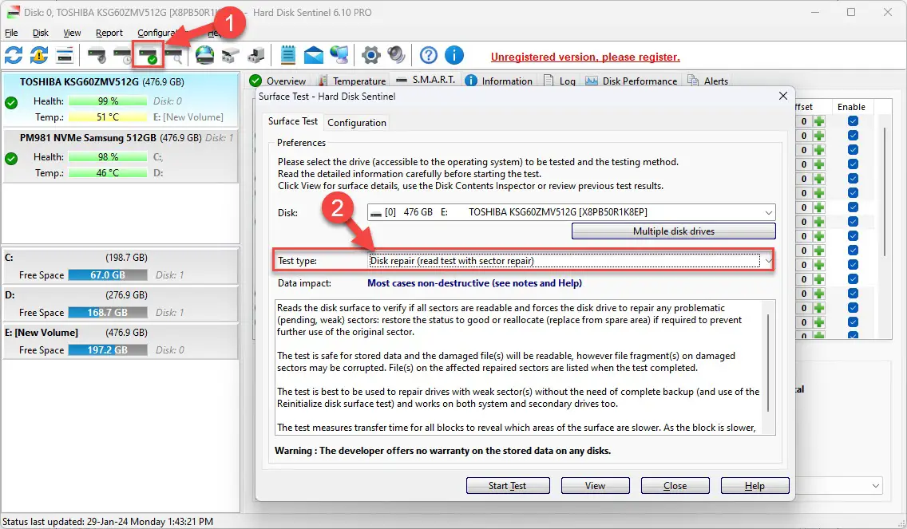Toggle the third Enable checkbox in list
This screenshot has height=529, width=907.
pyautogui.click(x=853, y=150)
